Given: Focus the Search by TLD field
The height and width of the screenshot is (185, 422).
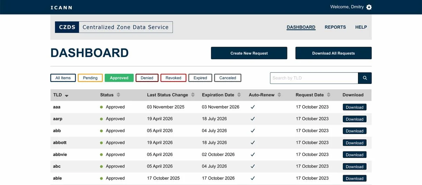Looking at the screenshot, I should (314, 78).
